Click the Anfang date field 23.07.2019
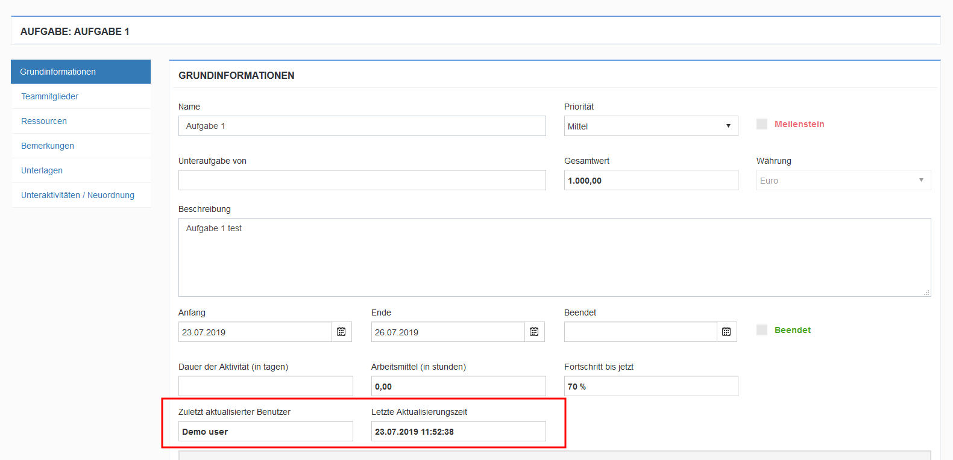Viewport: 953px width, 460px height. pyautogui.click(x=255, y=332)
